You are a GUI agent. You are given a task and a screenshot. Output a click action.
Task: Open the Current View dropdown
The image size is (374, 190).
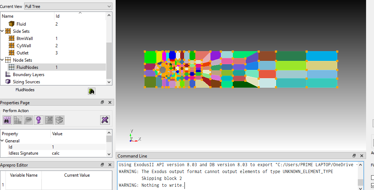pyautogui.click(x=68, y=6)
